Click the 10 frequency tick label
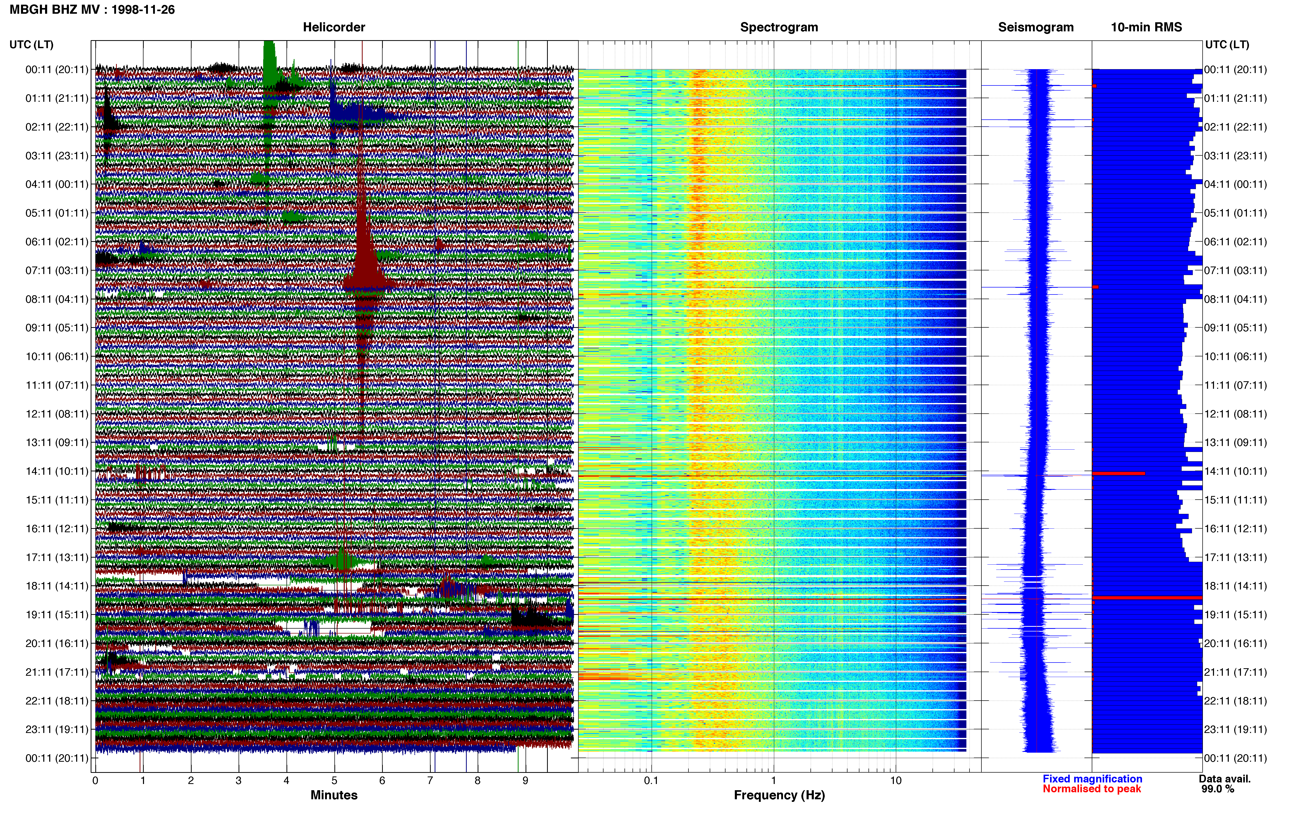Viewport: 1300px width, 813px height. (x=896, y=780)
